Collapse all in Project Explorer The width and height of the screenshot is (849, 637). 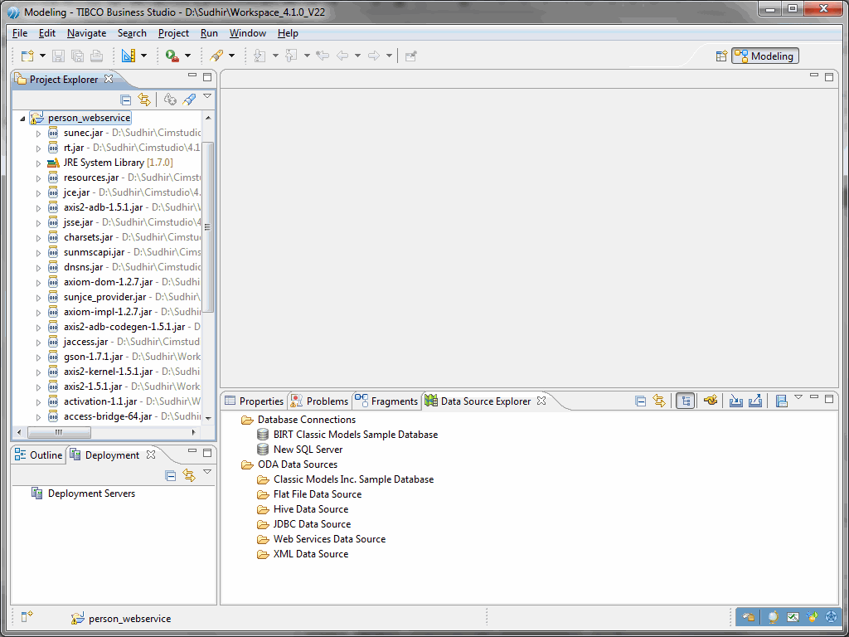click(x=126, y=100)
